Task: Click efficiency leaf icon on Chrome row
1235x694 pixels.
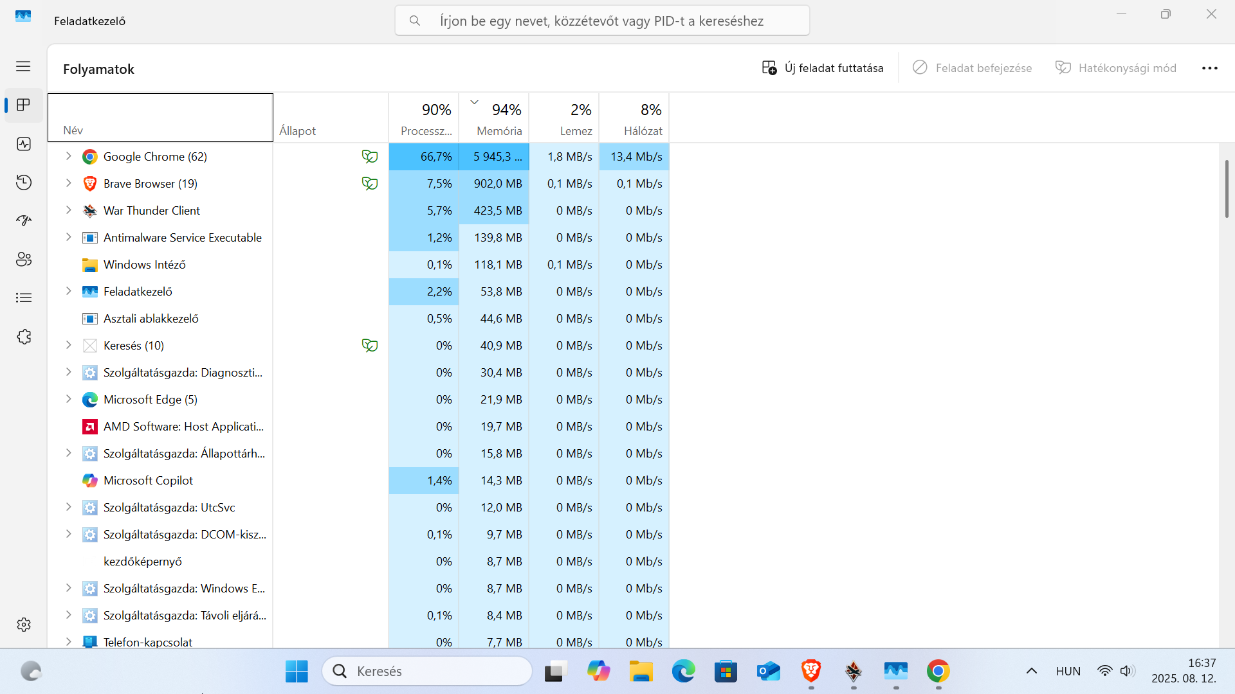Action: click(370, 157)
